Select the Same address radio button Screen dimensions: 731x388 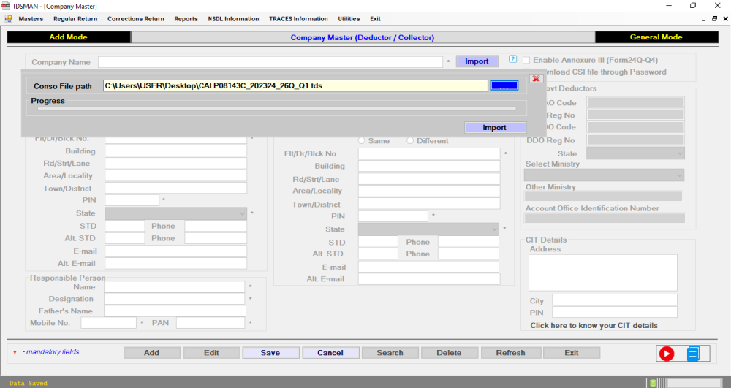361,140
